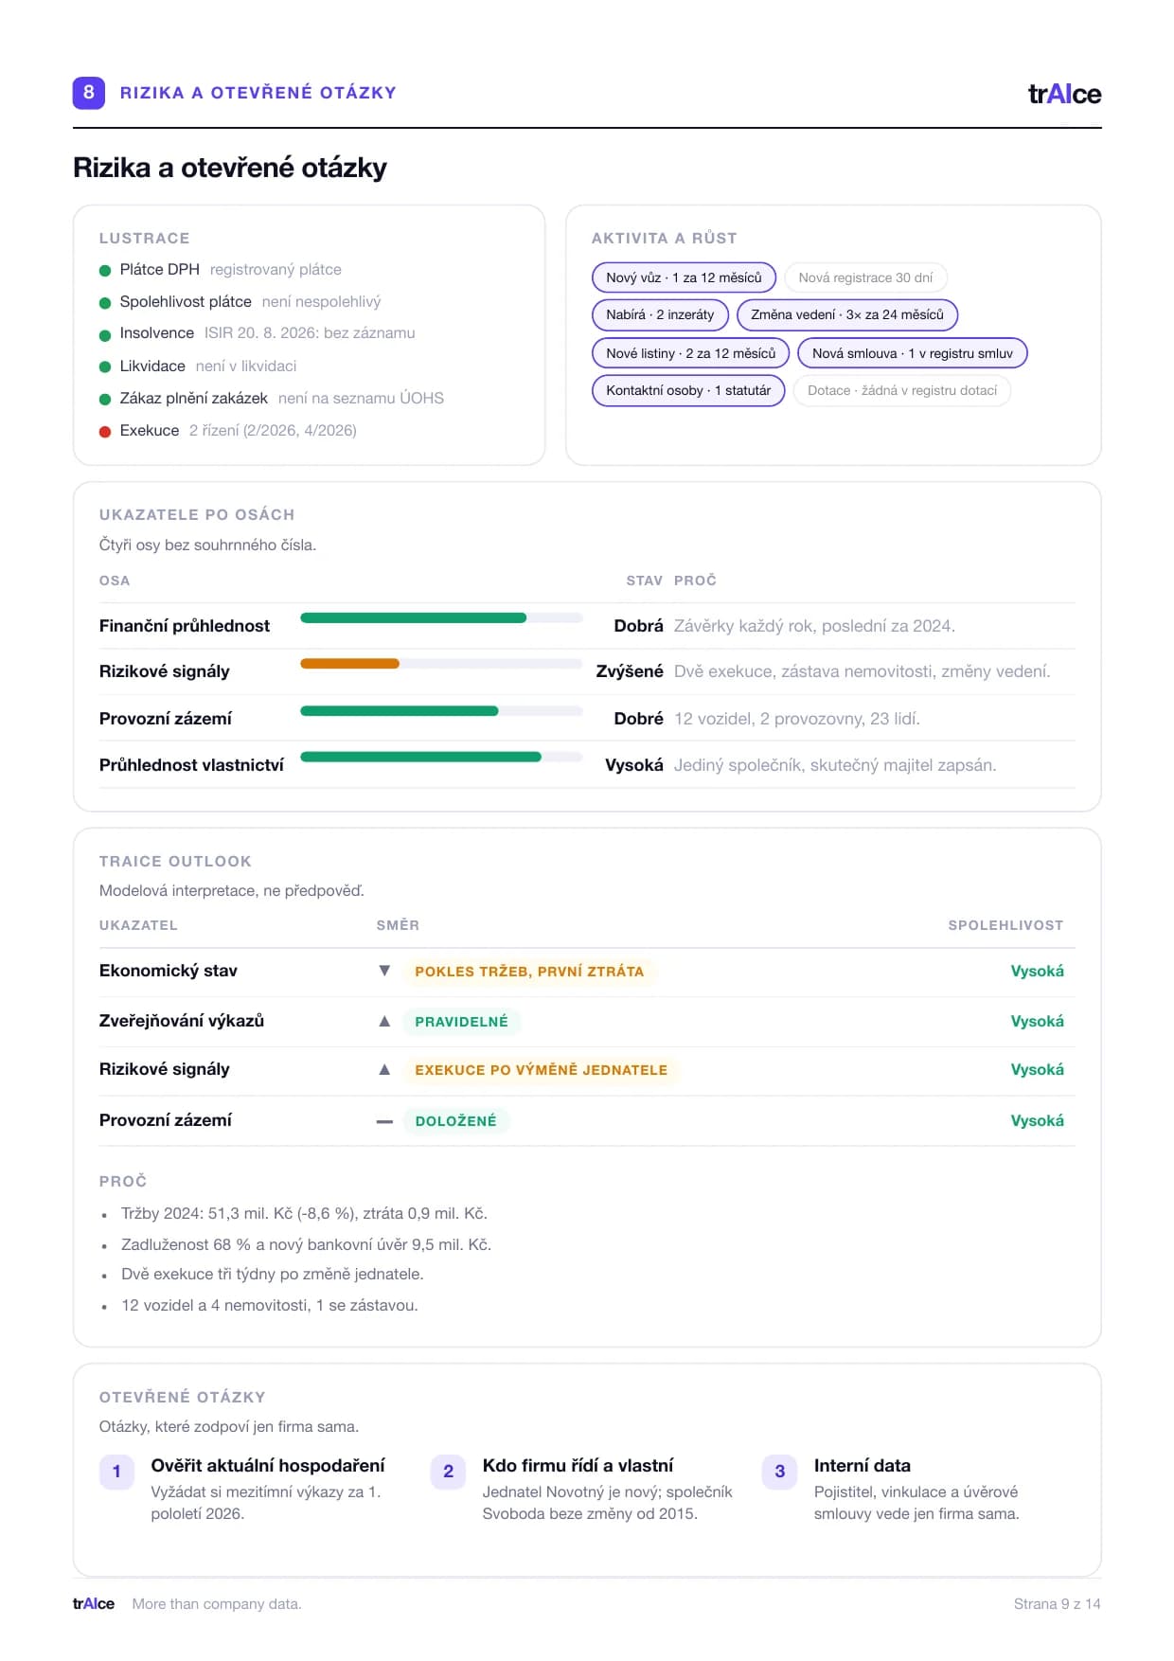Click the Nový vůz · 1 za 12 měsíců chip

[684, 277]
